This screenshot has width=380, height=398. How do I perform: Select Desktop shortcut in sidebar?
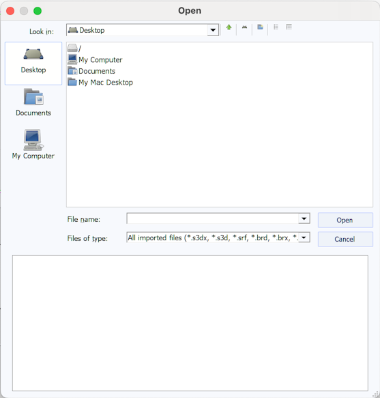33,63
